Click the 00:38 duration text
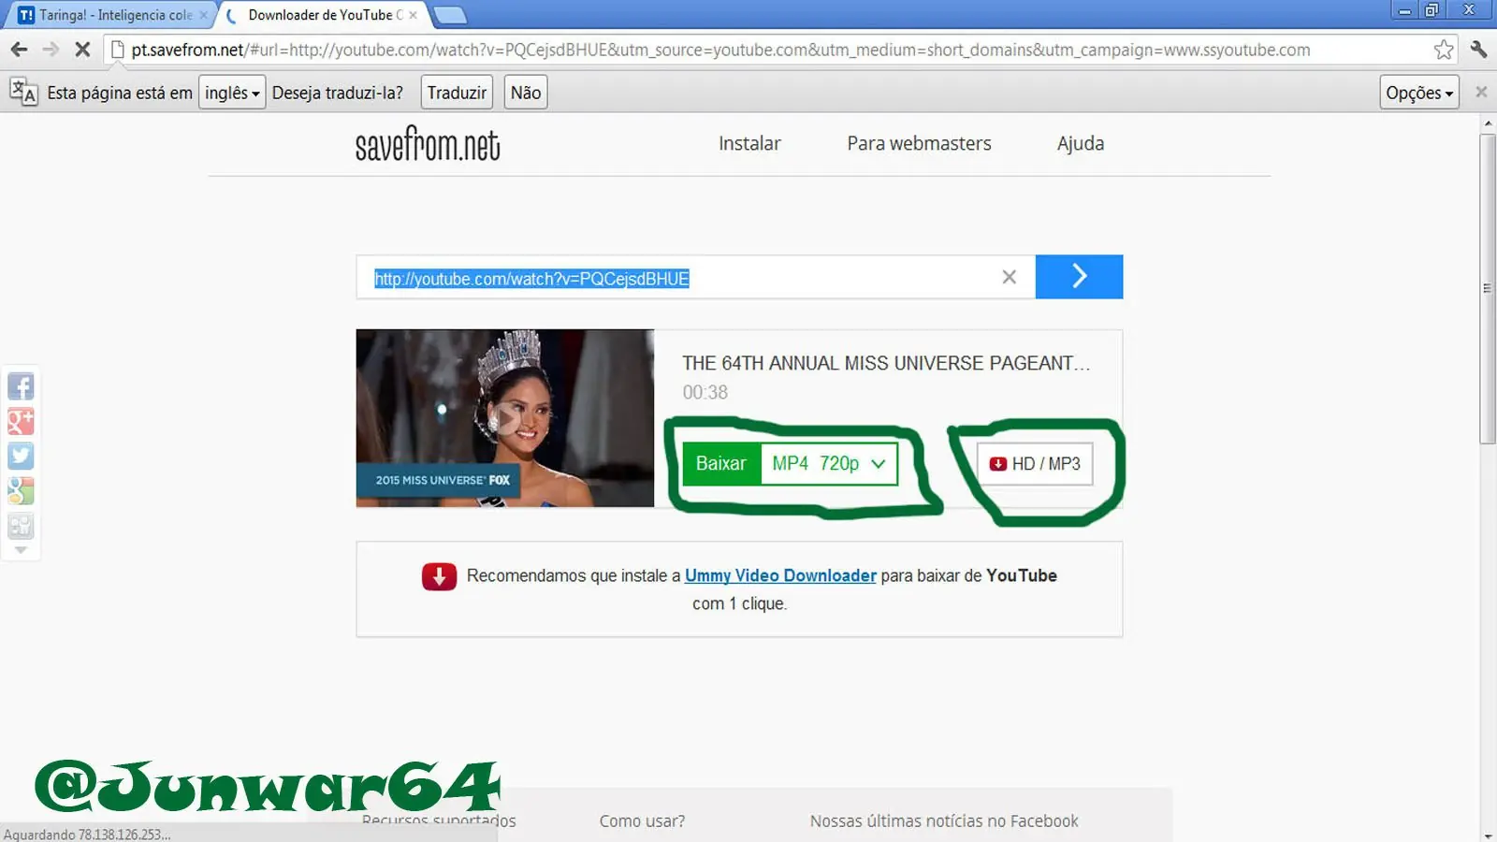The image size is (1497, 842). pos(705,393)
